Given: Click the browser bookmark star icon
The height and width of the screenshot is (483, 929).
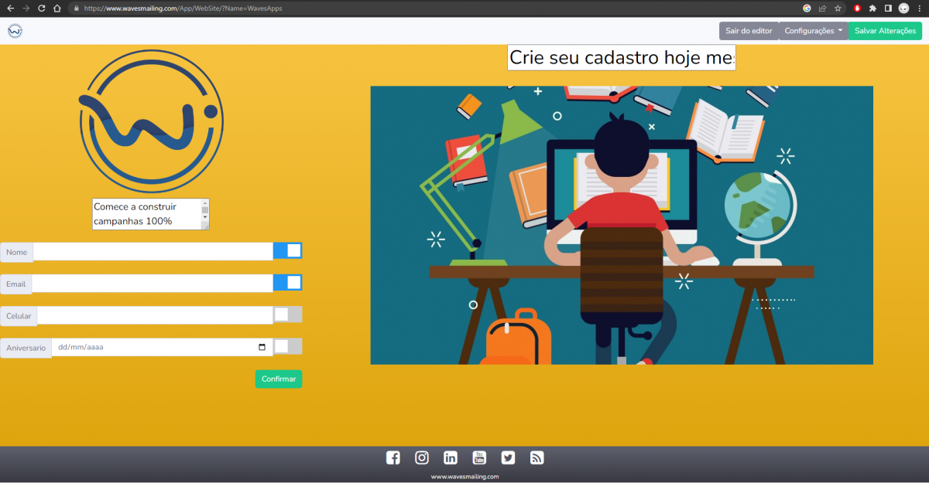Looking at the screenshot, I should pyautogui.click(x=838, y=9).
